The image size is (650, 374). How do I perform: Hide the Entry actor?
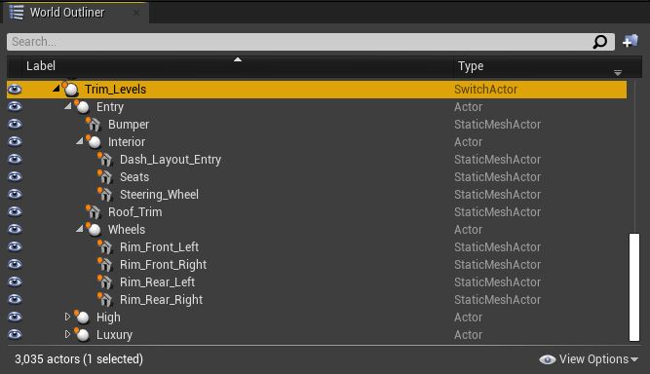[x=15, y=106]
